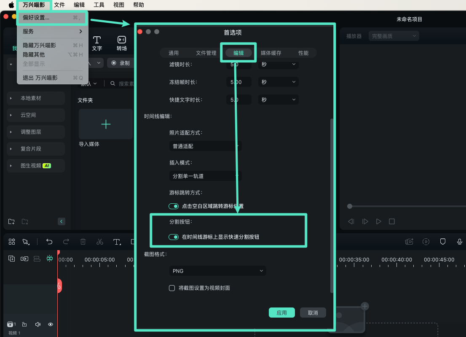Select the scissors split tool icon

pyautogui.click(x=100, y=241)
